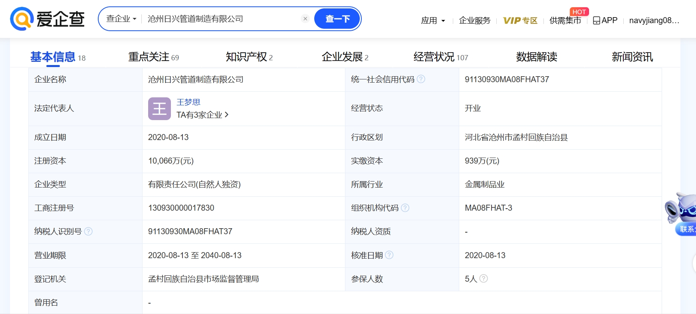Select the 曾用名 row label
The height and width of the screenshot is (314, 696).
[x=46, y=302]
